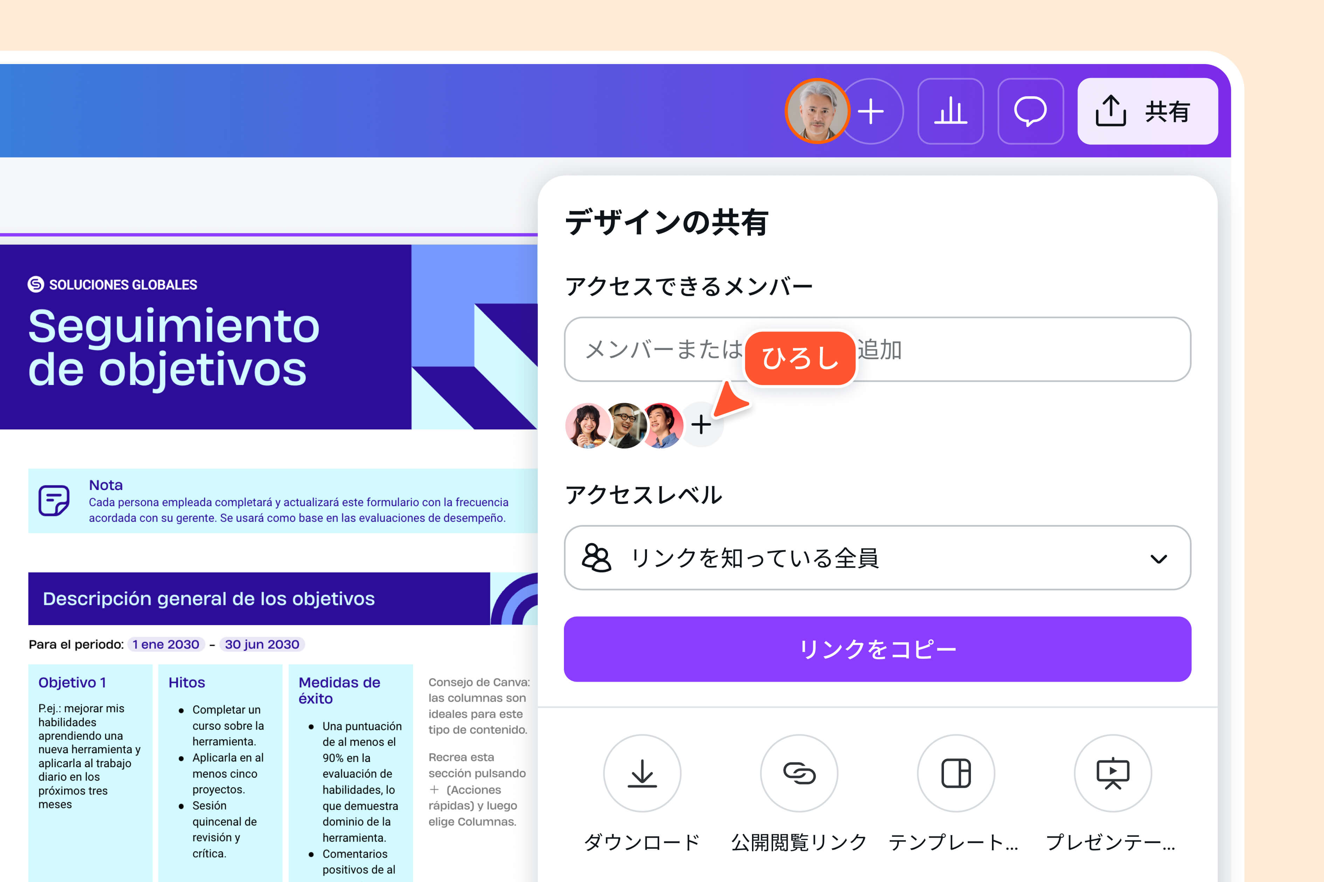The width and height of the screenshot is (1324, 882).
Task: Click the Hitos column heading
Action: click(x=186, y=682)
